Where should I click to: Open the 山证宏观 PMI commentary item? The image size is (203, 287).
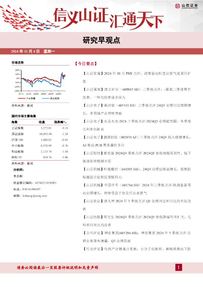click(x=137, y=77)
